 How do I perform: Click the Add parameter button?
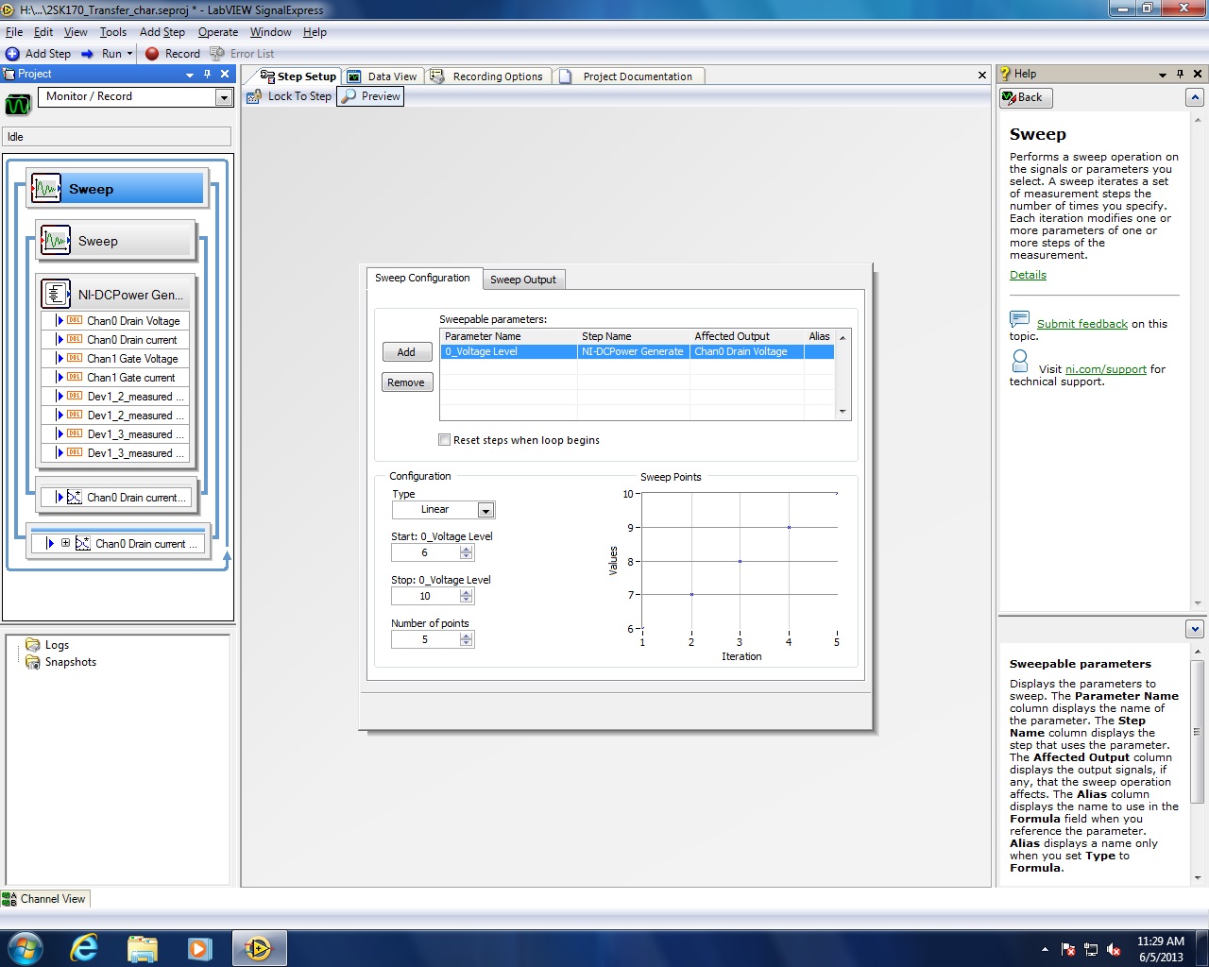click(x=406, y=352)
